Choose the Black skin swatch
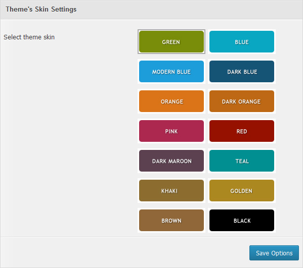The image size is (303, 268). (x=242, y=221)
